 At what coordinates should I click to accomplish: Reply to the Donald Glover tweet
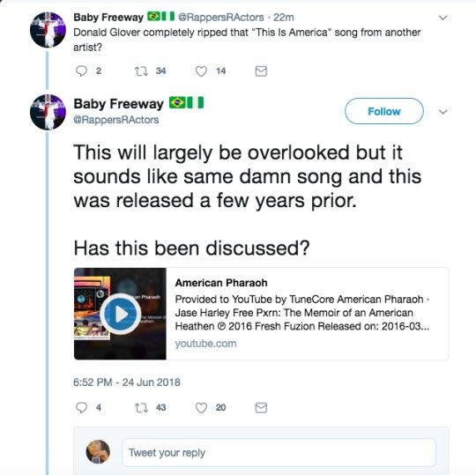[81, 71]
